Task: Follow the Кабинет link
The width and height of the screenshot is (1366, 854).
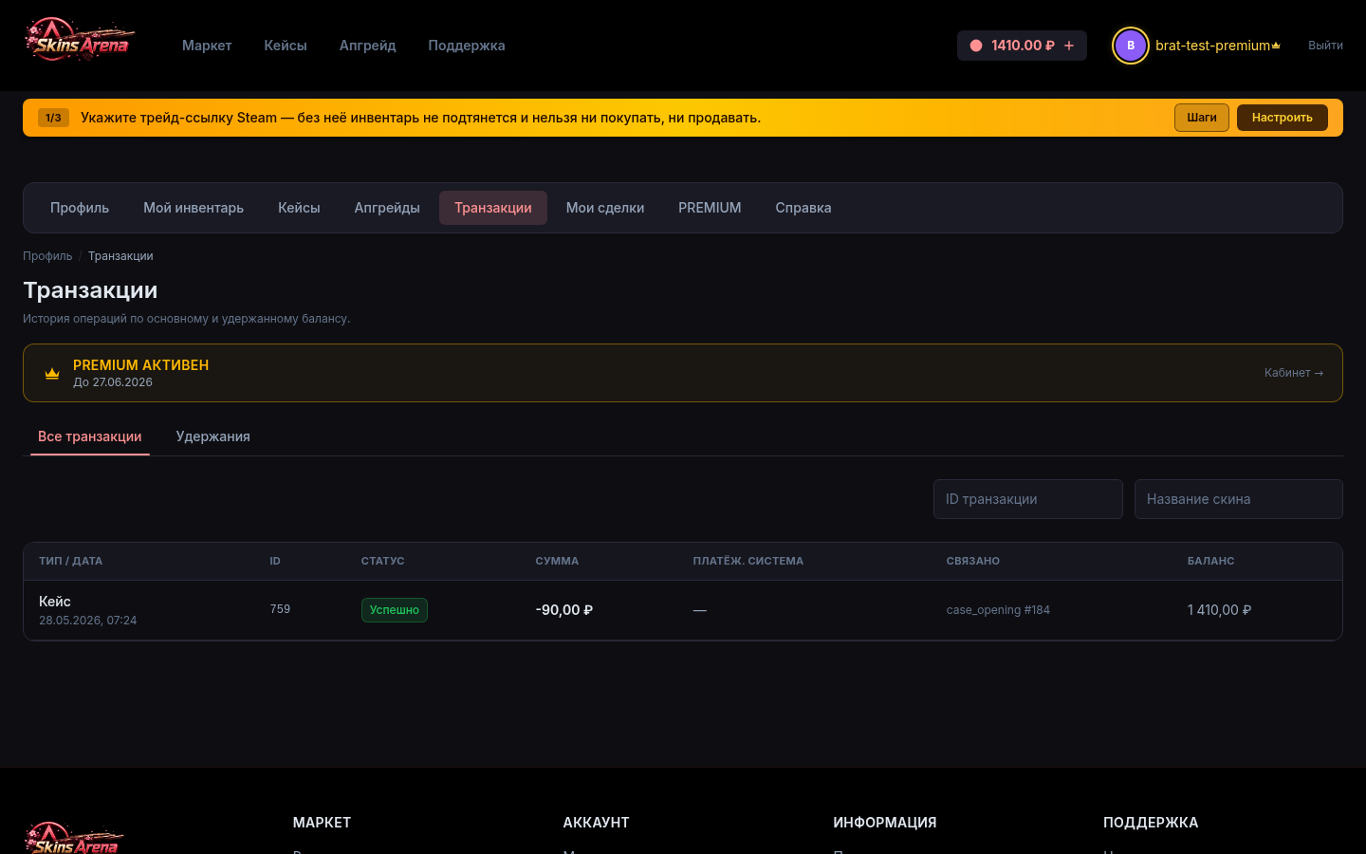Action: pyautogui.click(x=1294, y=373)
